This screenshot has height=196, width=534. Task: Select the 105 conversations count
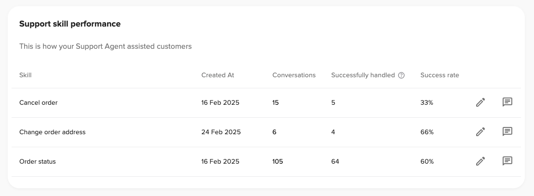tap(277, 162)
